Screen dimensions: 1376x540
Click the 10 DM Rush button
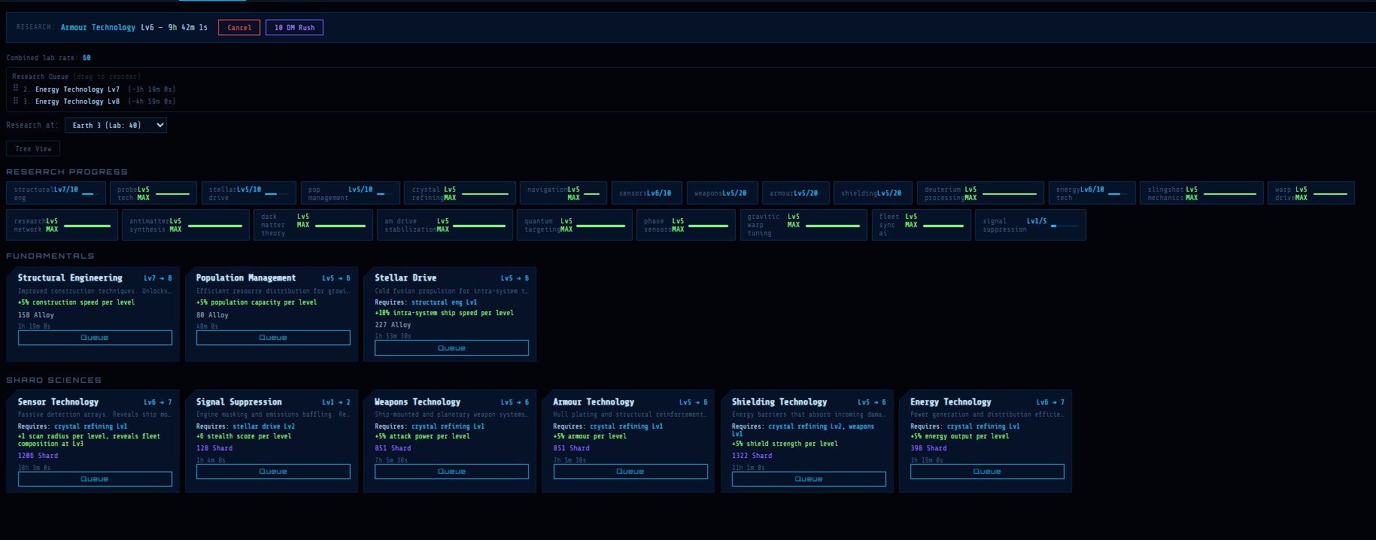coord(294,28)
